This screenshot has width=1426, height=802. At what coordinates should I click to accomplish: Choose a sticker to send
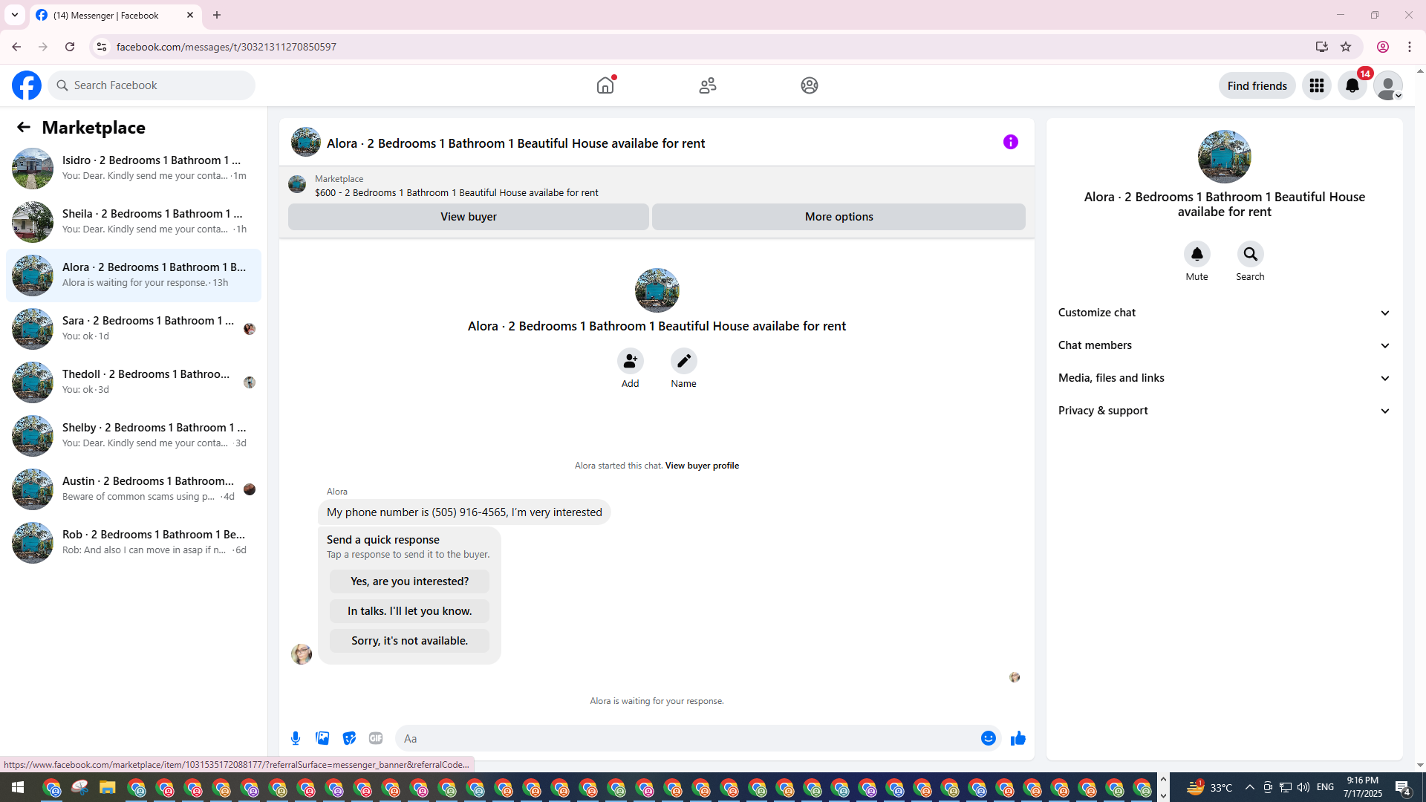pyautogui.click(x=349, y=738)
